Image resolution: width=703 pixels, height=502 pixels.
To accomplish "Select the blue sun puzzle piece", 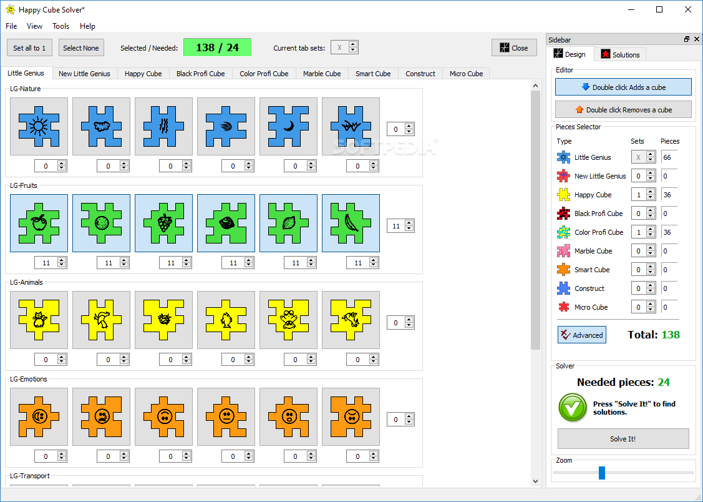I will 39,127.
